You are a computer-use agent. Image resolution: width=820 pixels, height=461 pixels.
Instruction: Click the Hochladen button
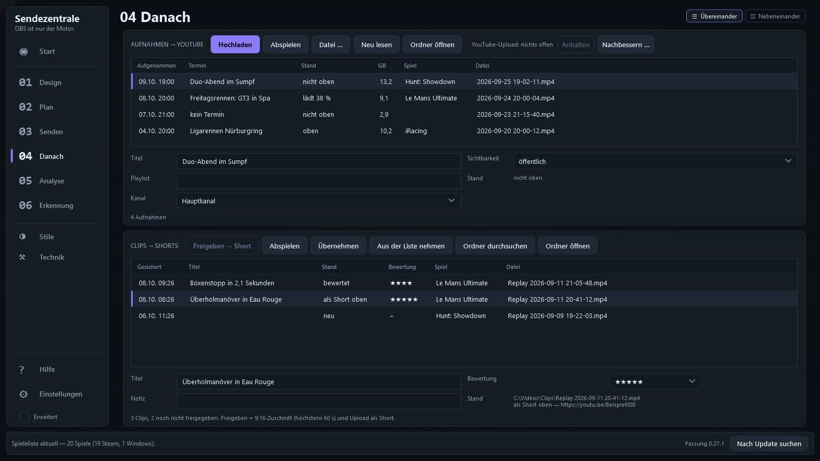235,45
